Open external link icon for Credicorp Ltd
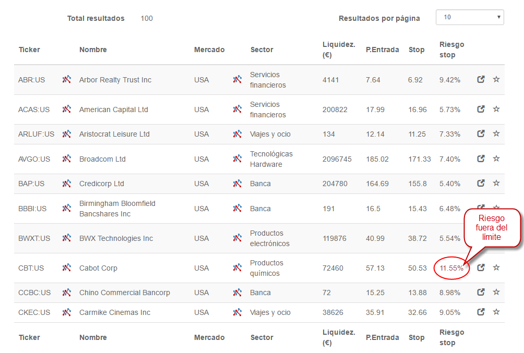This screenshot has width=524, height=353. (x=481, y=183)
